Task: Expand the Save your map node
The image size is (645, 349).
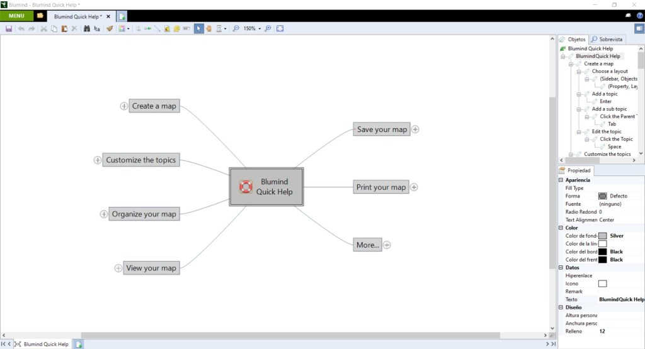Action: [415, 130]
